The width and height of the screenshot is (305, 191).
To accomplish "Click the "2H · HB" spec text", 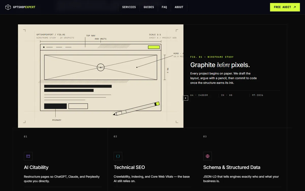I will click(227, 95).
